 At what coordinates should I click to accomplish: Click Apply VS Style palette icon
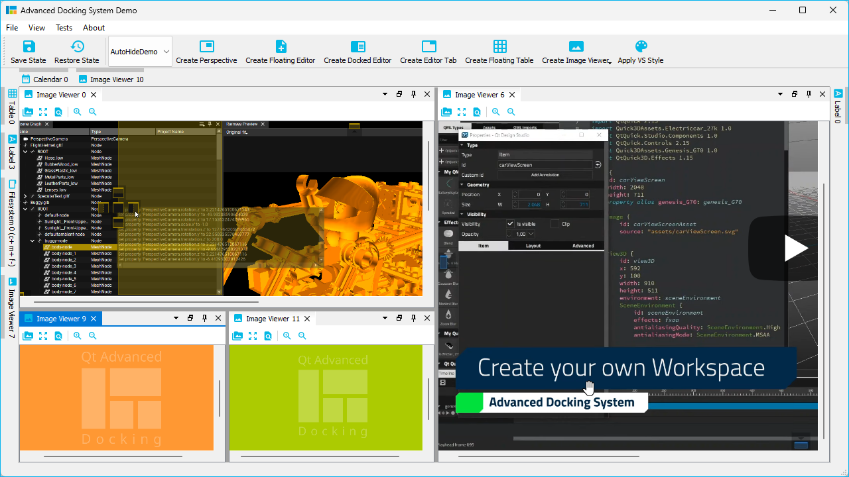click(641, 46)
